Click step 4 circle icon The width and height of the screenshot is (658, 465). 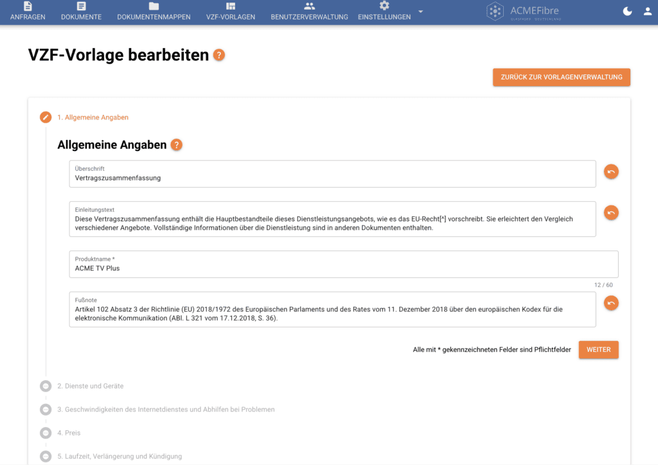point(46,433)
